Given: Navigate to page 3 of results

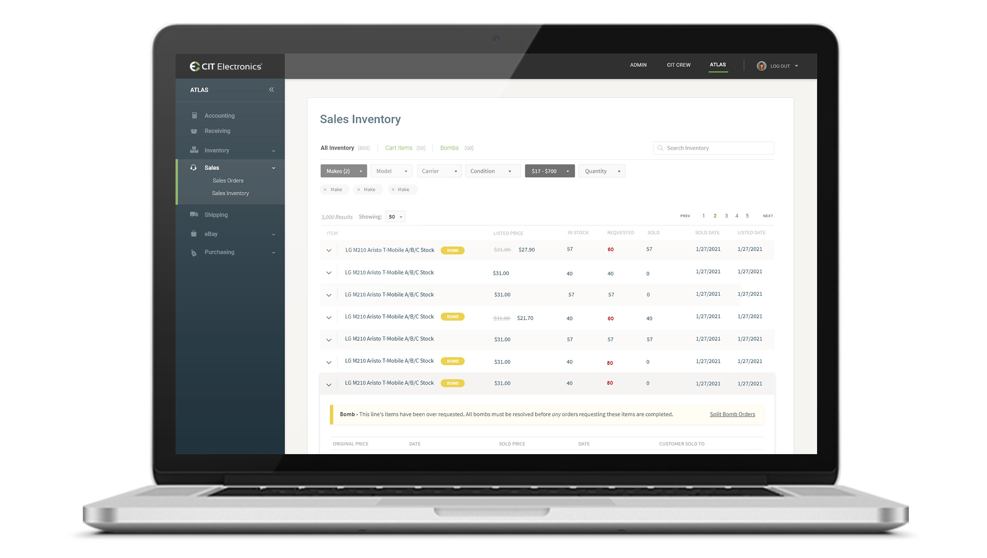Looking at the screenshot, I should click(726, 215).
